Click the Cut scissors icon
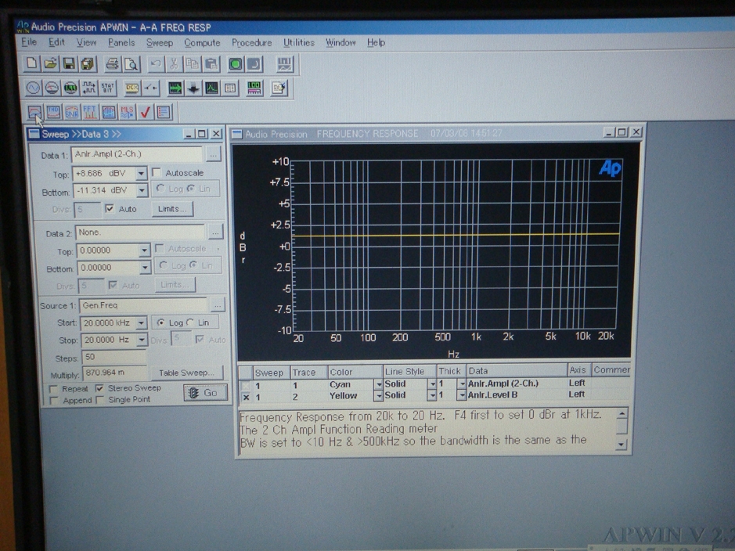Viewport: 735px width, 551px height. pos(174,63)
